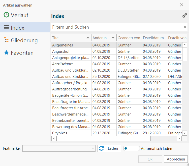Select the Citybikes article row
This screenshot has height=166, width=189.
(x=117, y=133)
